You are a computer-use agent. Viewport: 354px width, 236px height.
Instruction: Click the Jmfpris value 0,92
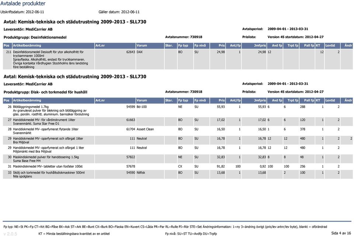point(263,166)
